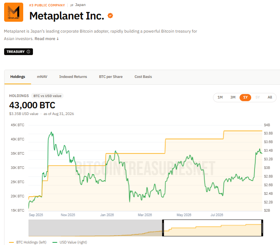Viewport: 280px width, 245px height.
Task: Toggle USD Value legend line marker
Action: [55, 242]
